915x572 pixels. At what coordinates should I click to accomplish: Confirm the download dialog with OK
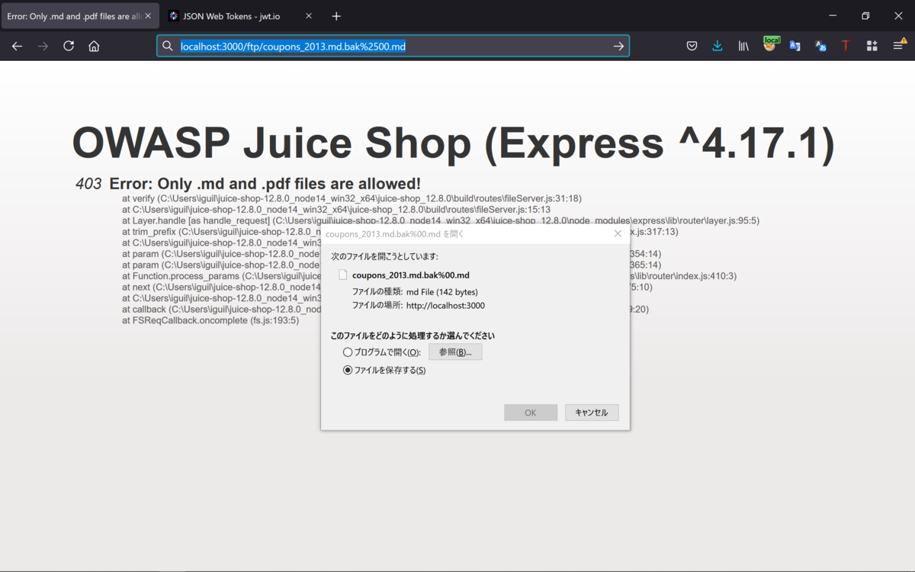tap(531, 413)
